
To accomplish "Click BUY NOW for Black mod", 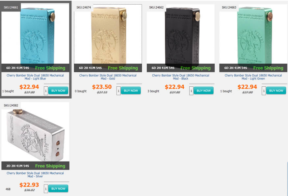I will (x=203, y=91).
